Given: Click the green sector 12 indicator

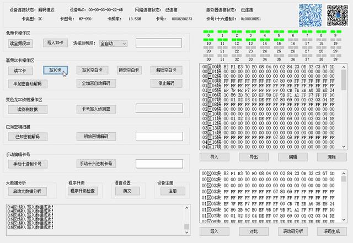Looking at the screenshot, I should pos(237,40).
